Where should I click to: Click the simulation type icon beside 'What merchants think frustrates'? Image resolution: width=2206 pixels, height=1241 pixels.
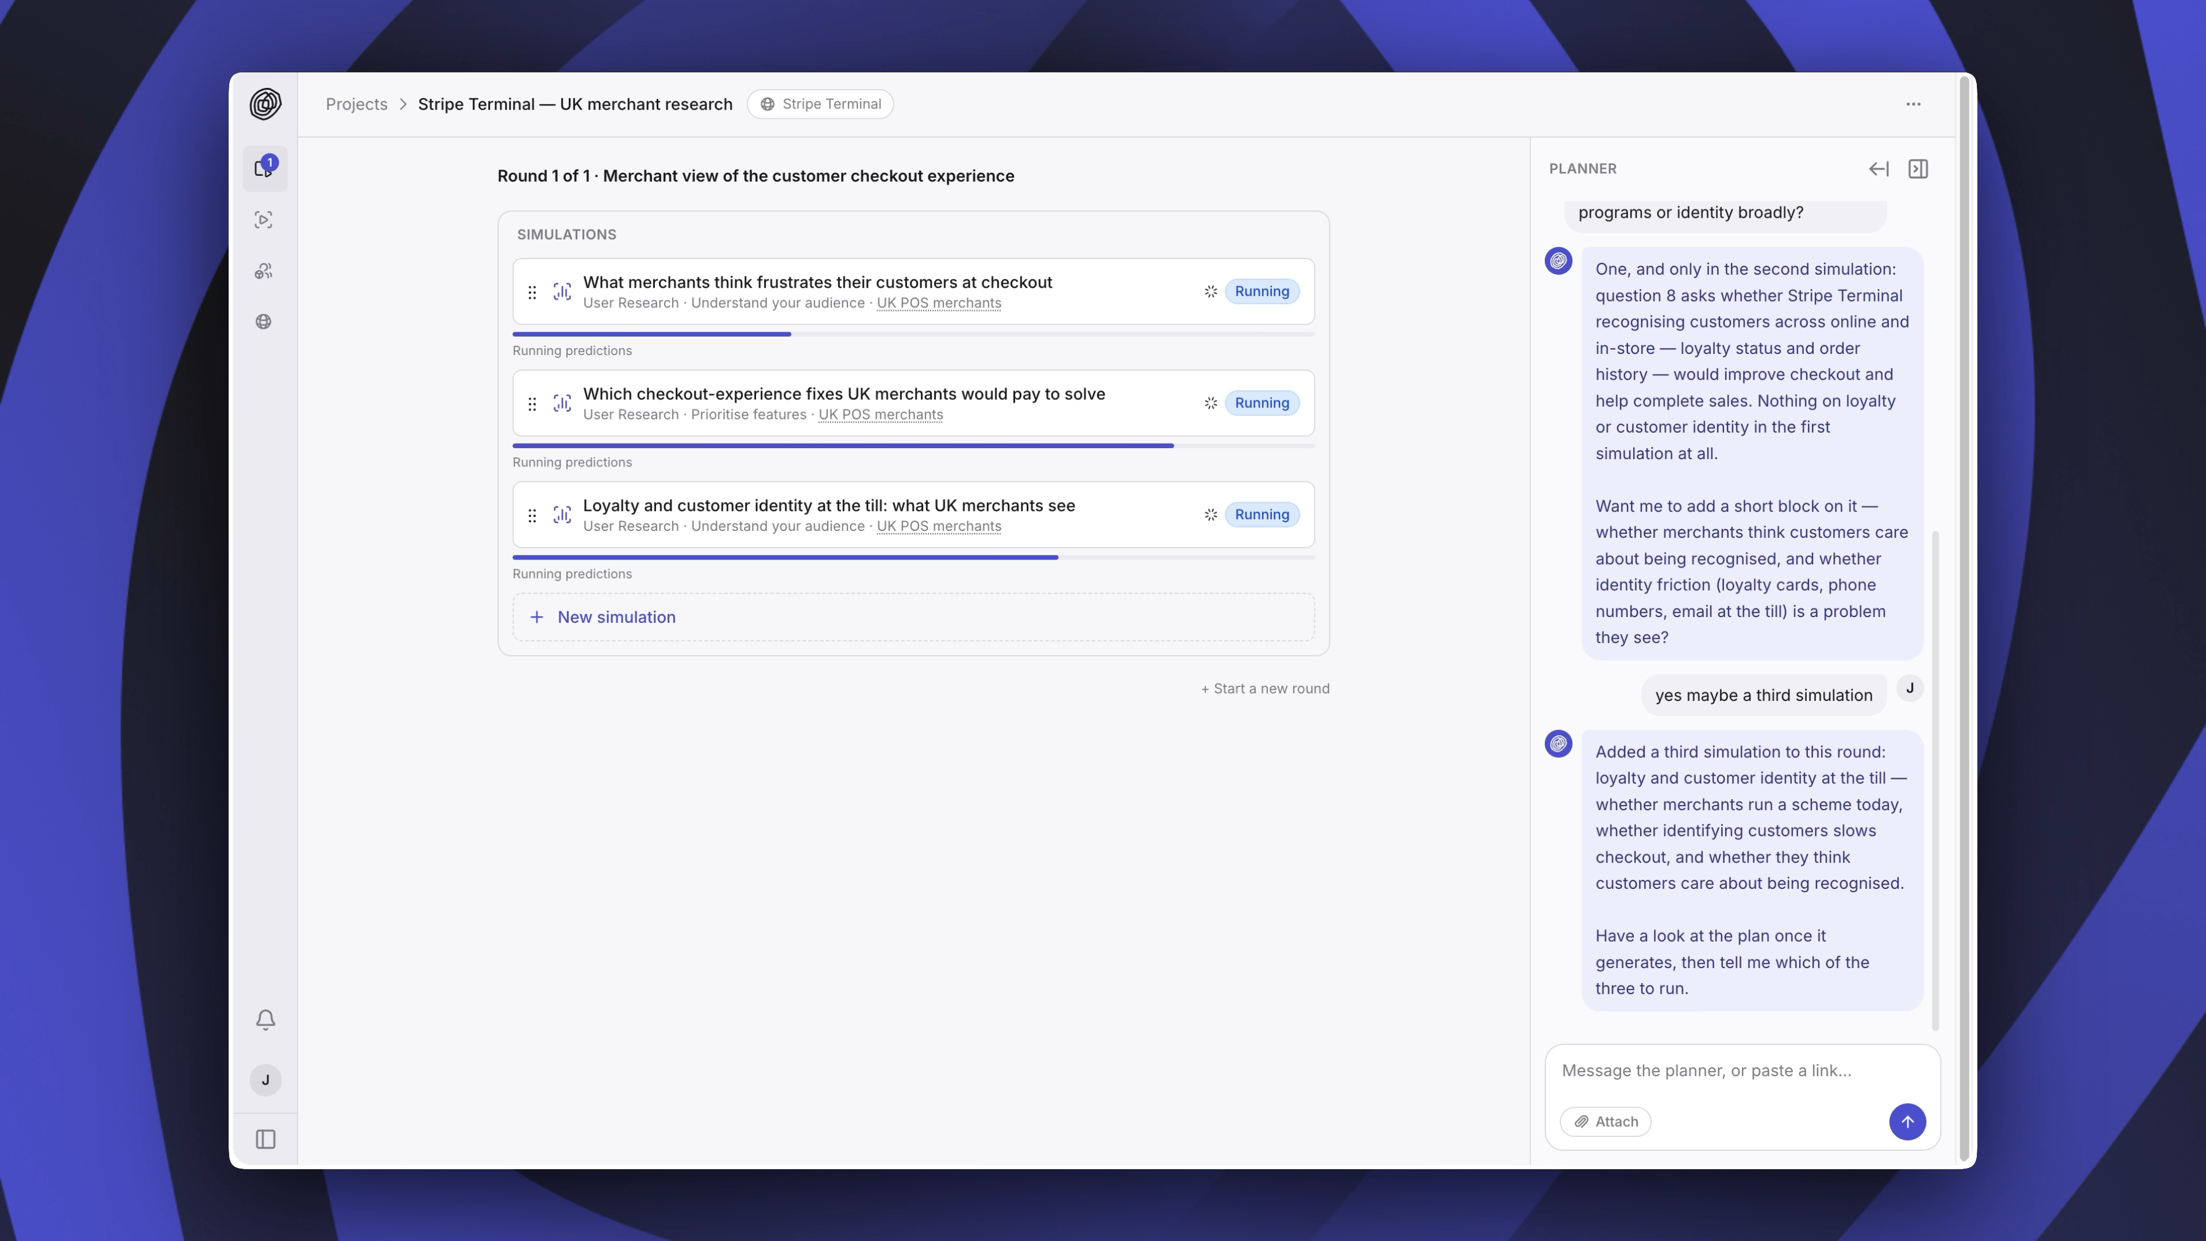click(x=562, y=292)
